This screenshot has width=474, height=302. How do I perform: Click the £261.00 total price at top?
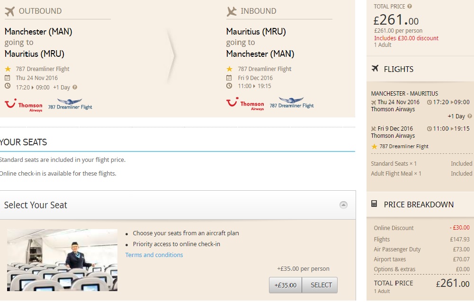pyautogui.click(x=396, y=20)
